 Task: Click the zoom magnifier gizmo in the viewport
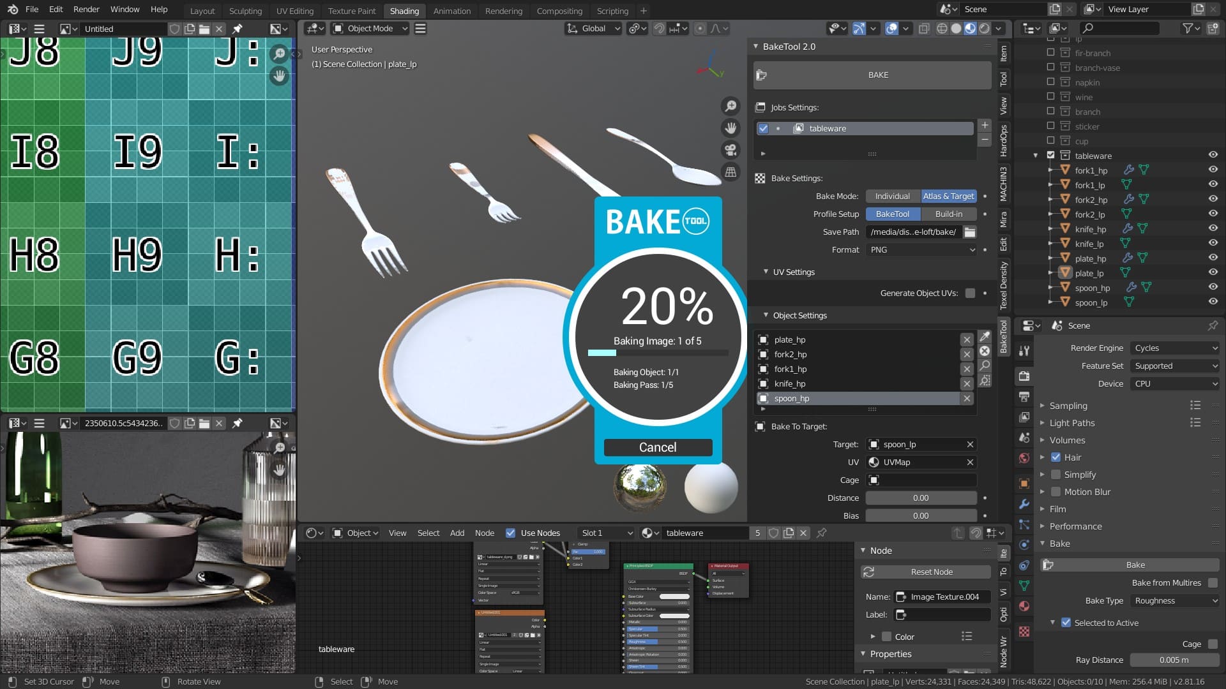point(730,107)
